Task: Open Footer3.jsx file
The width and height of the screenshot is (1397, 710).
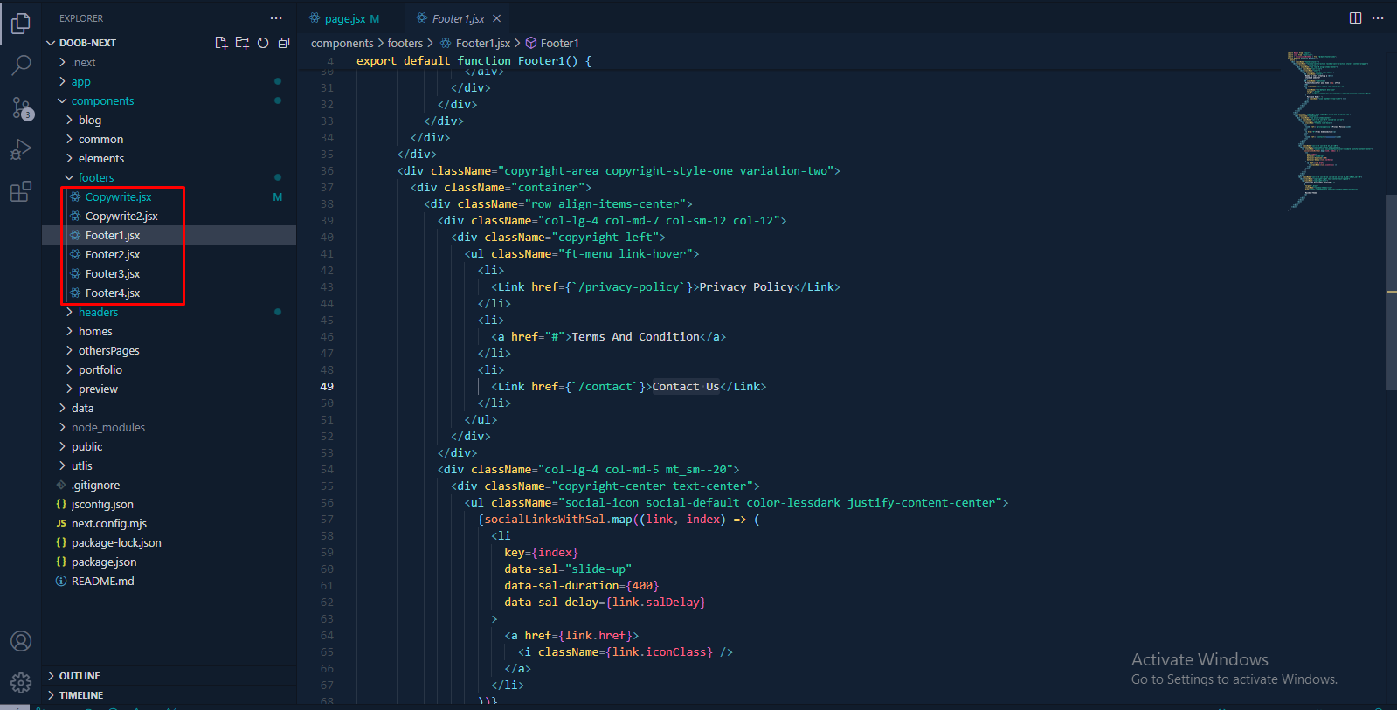Action: pos(169,273)
